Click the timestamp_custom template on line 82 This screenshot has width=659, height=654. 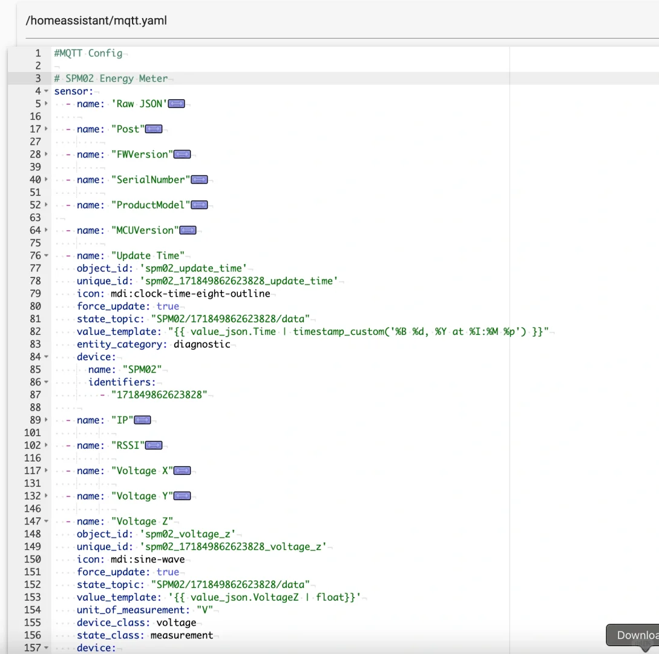(x=358, y=331)
